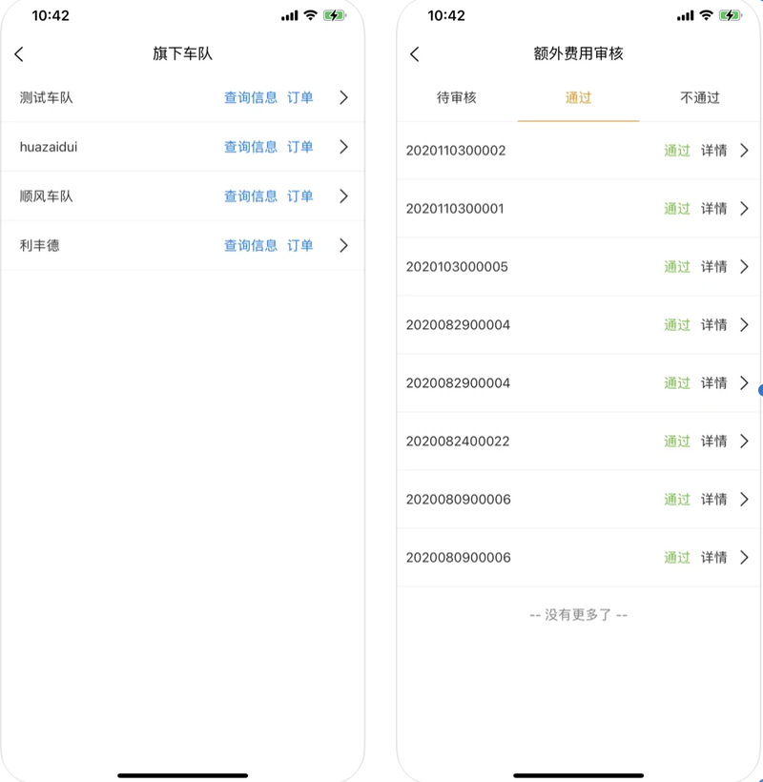
Task: Tap 查询信息 for 利丰德
Action: (250, 245)
